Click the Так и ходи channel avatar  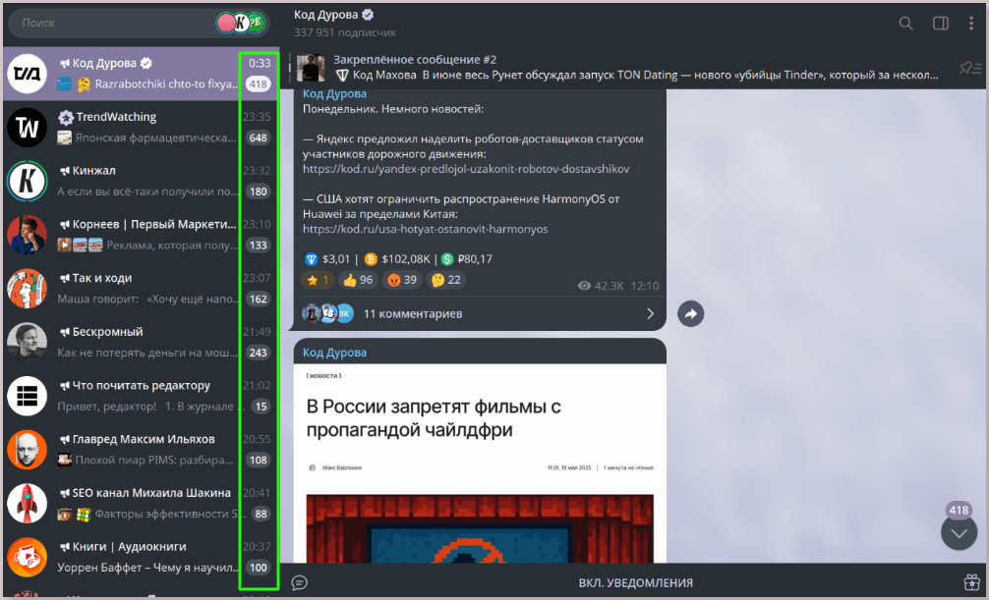click(28, 289)
